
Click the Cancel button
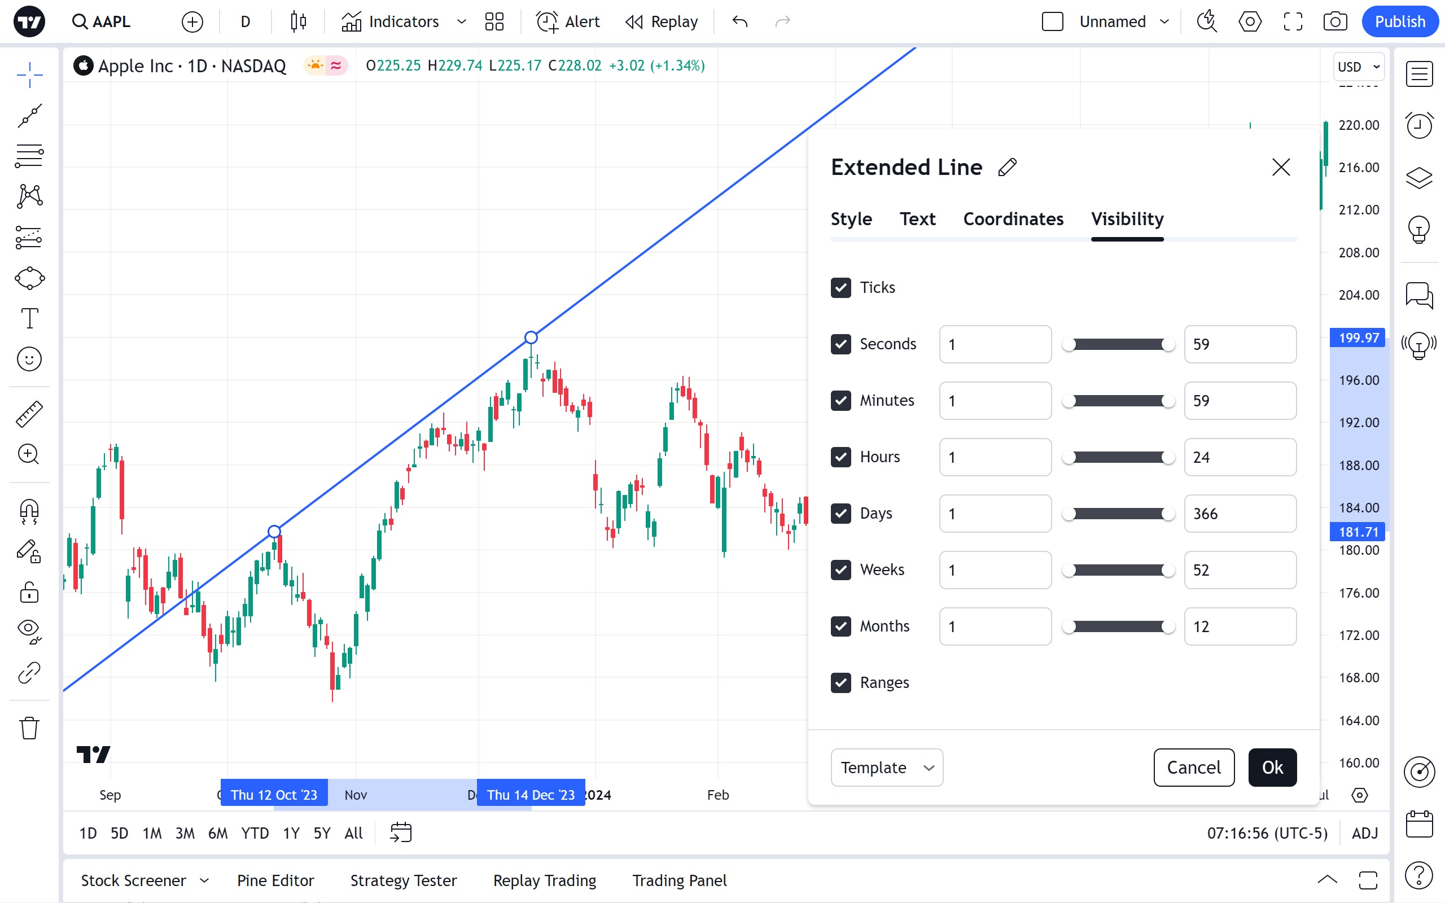[x=1193, y=768]
